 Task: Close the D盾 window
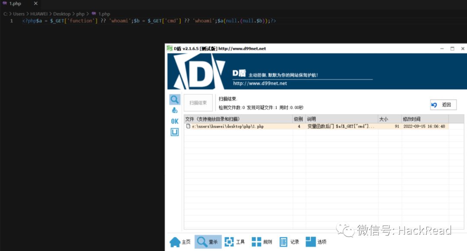[x=463, y=49]
